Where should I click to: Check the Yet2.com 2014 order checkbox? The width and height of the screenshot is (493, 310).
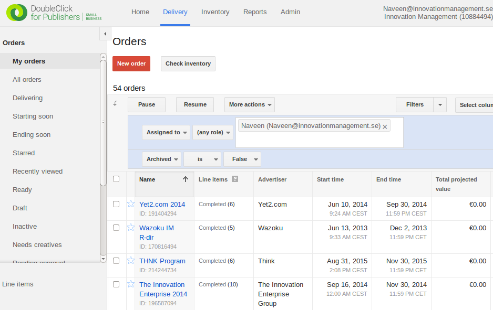coord(116,204)
